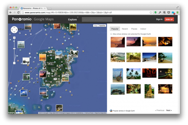Click the Panoramio search input field
188x125 pixels.
click(97, 19)
